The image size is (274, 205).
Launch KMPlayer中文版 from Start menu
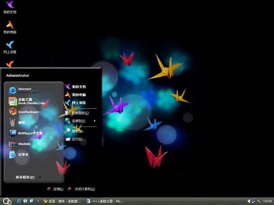(x=26, y=133)
